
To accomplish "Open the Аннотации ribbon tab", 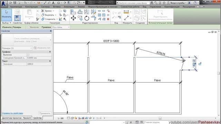I will [x=69, y=7].
